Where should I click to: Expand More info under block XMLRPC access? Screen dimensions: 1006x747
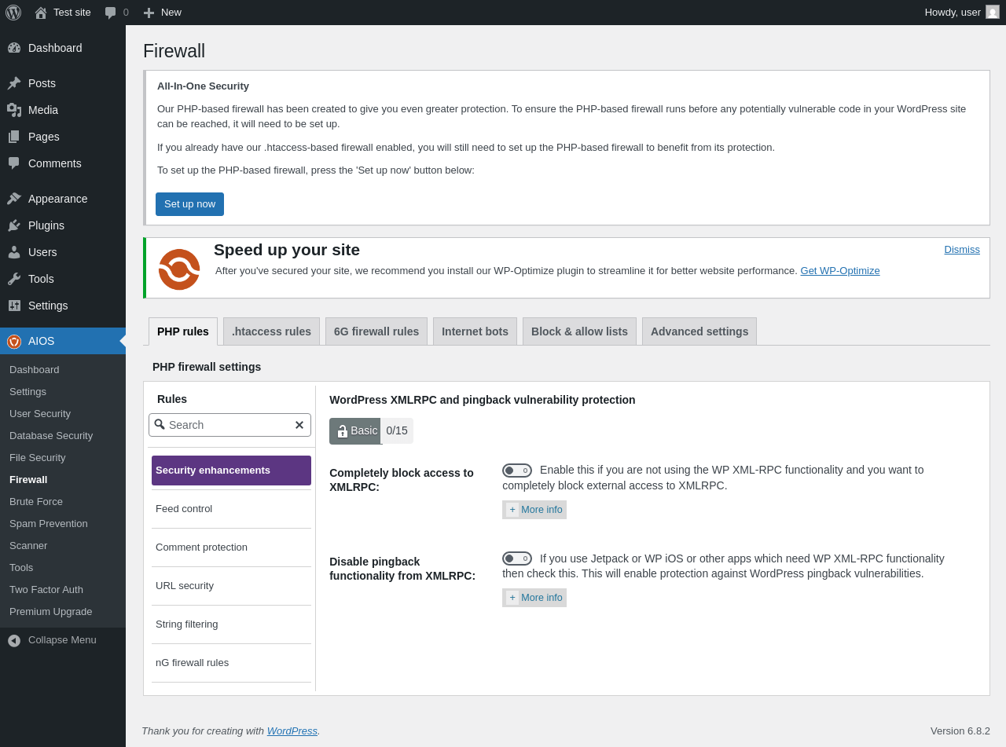click(534, 510)
